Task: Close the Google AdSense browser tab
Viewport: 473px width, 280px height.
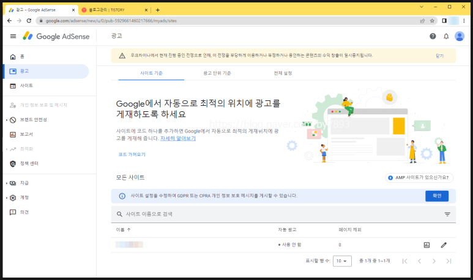Action: coord(73,10)
